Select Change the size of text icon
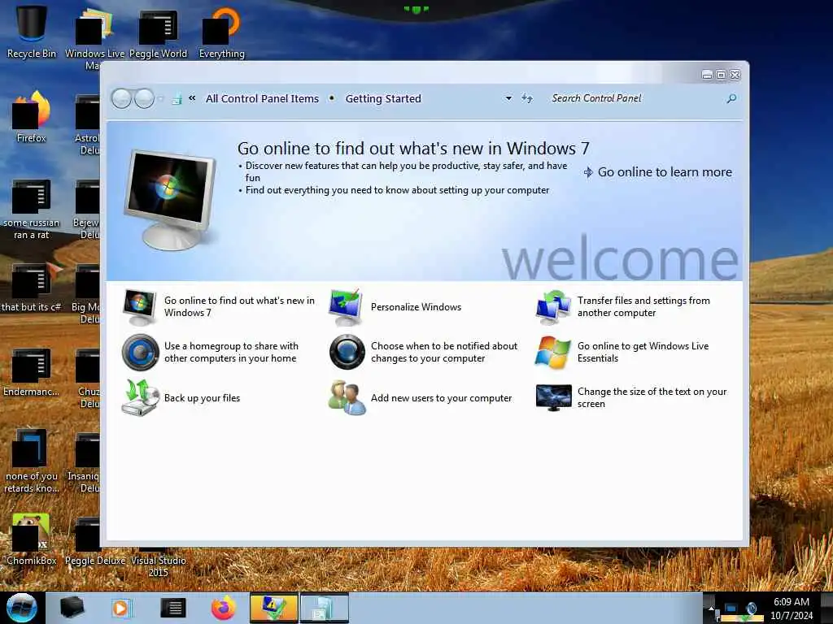The width and height of the screenshot is (833, 624). tap(553, 397)
